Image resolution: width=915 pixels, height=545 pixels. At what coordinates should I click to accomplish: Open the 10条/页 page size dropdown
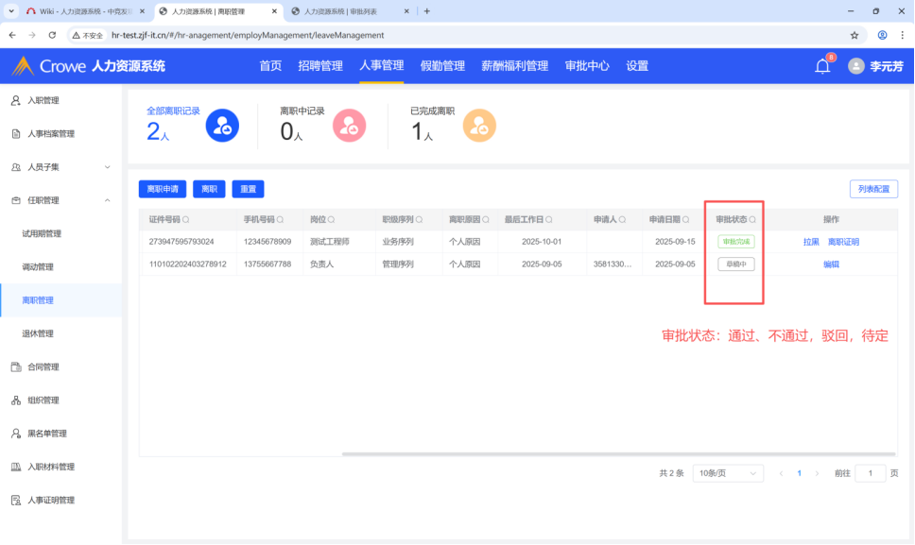(728, 473)
